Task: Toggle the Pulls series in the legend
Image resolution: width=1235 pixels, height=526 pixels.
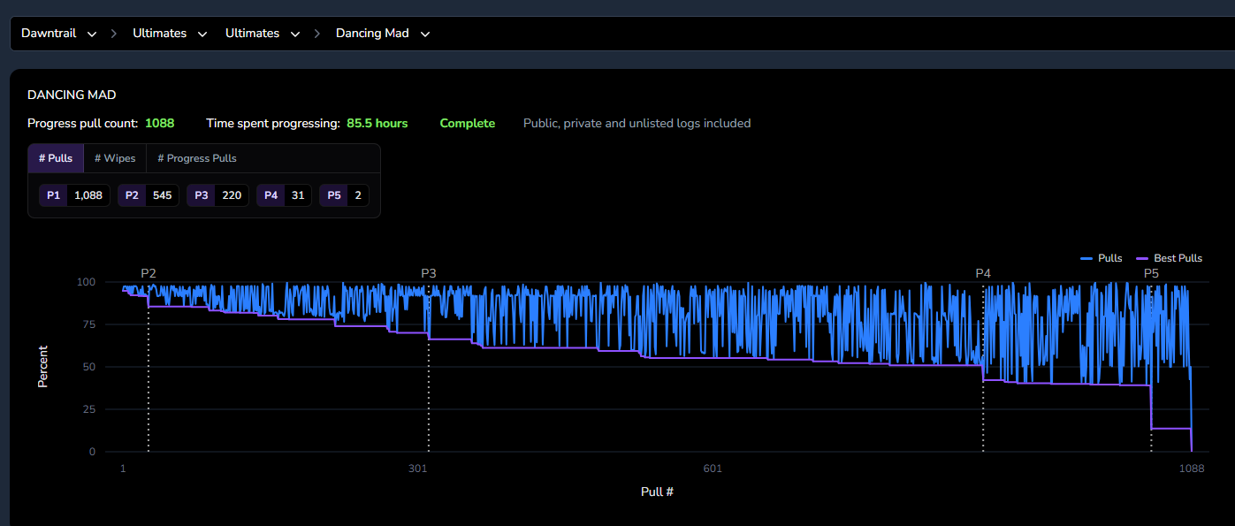Action: point(1102,258)
